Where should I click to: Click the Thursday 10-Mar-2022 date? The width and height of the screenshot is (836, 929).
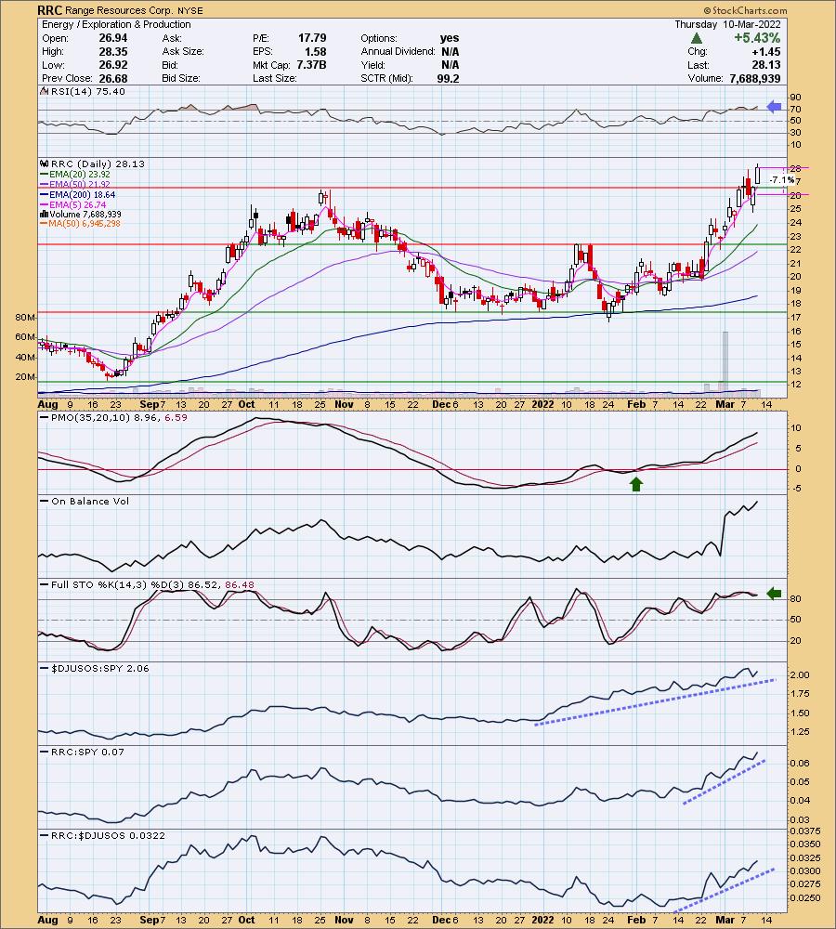(x=727, y=24)
